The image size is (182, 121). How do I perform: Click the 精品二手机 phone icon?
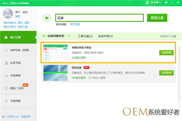[x=6, y=88]
